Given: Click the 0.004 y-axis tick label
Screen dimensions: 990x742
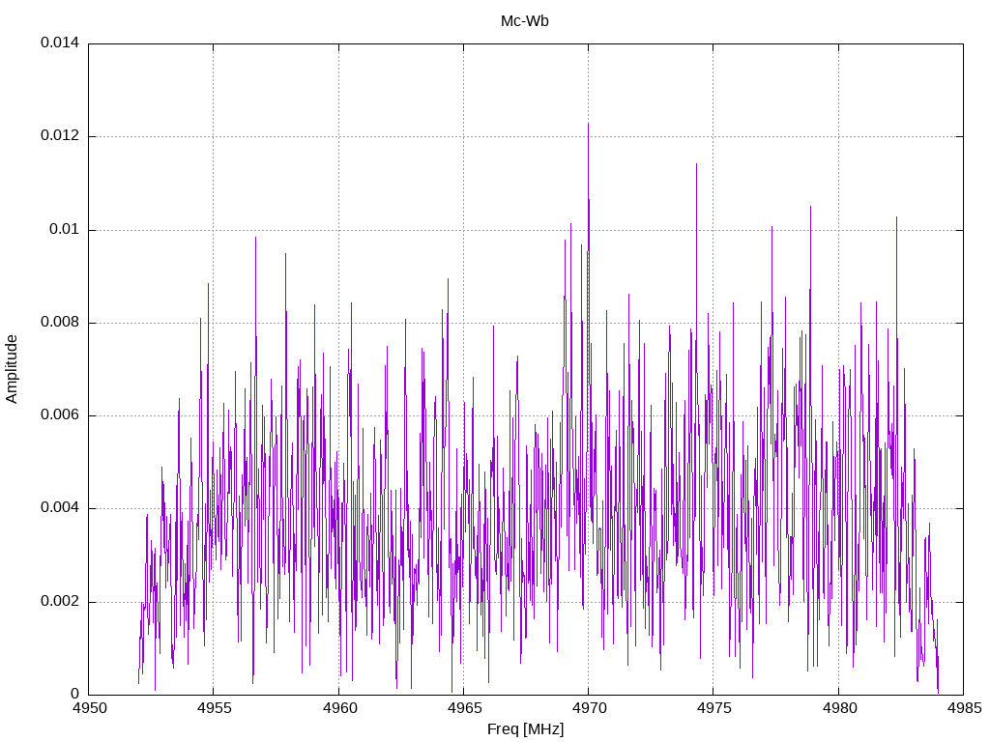Looking at the screenshot, I should tap(60, 508).
